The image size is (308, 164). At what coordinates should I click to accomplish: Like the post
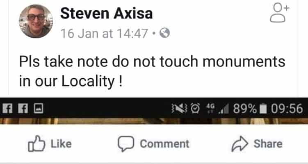[x=50, y=144]
